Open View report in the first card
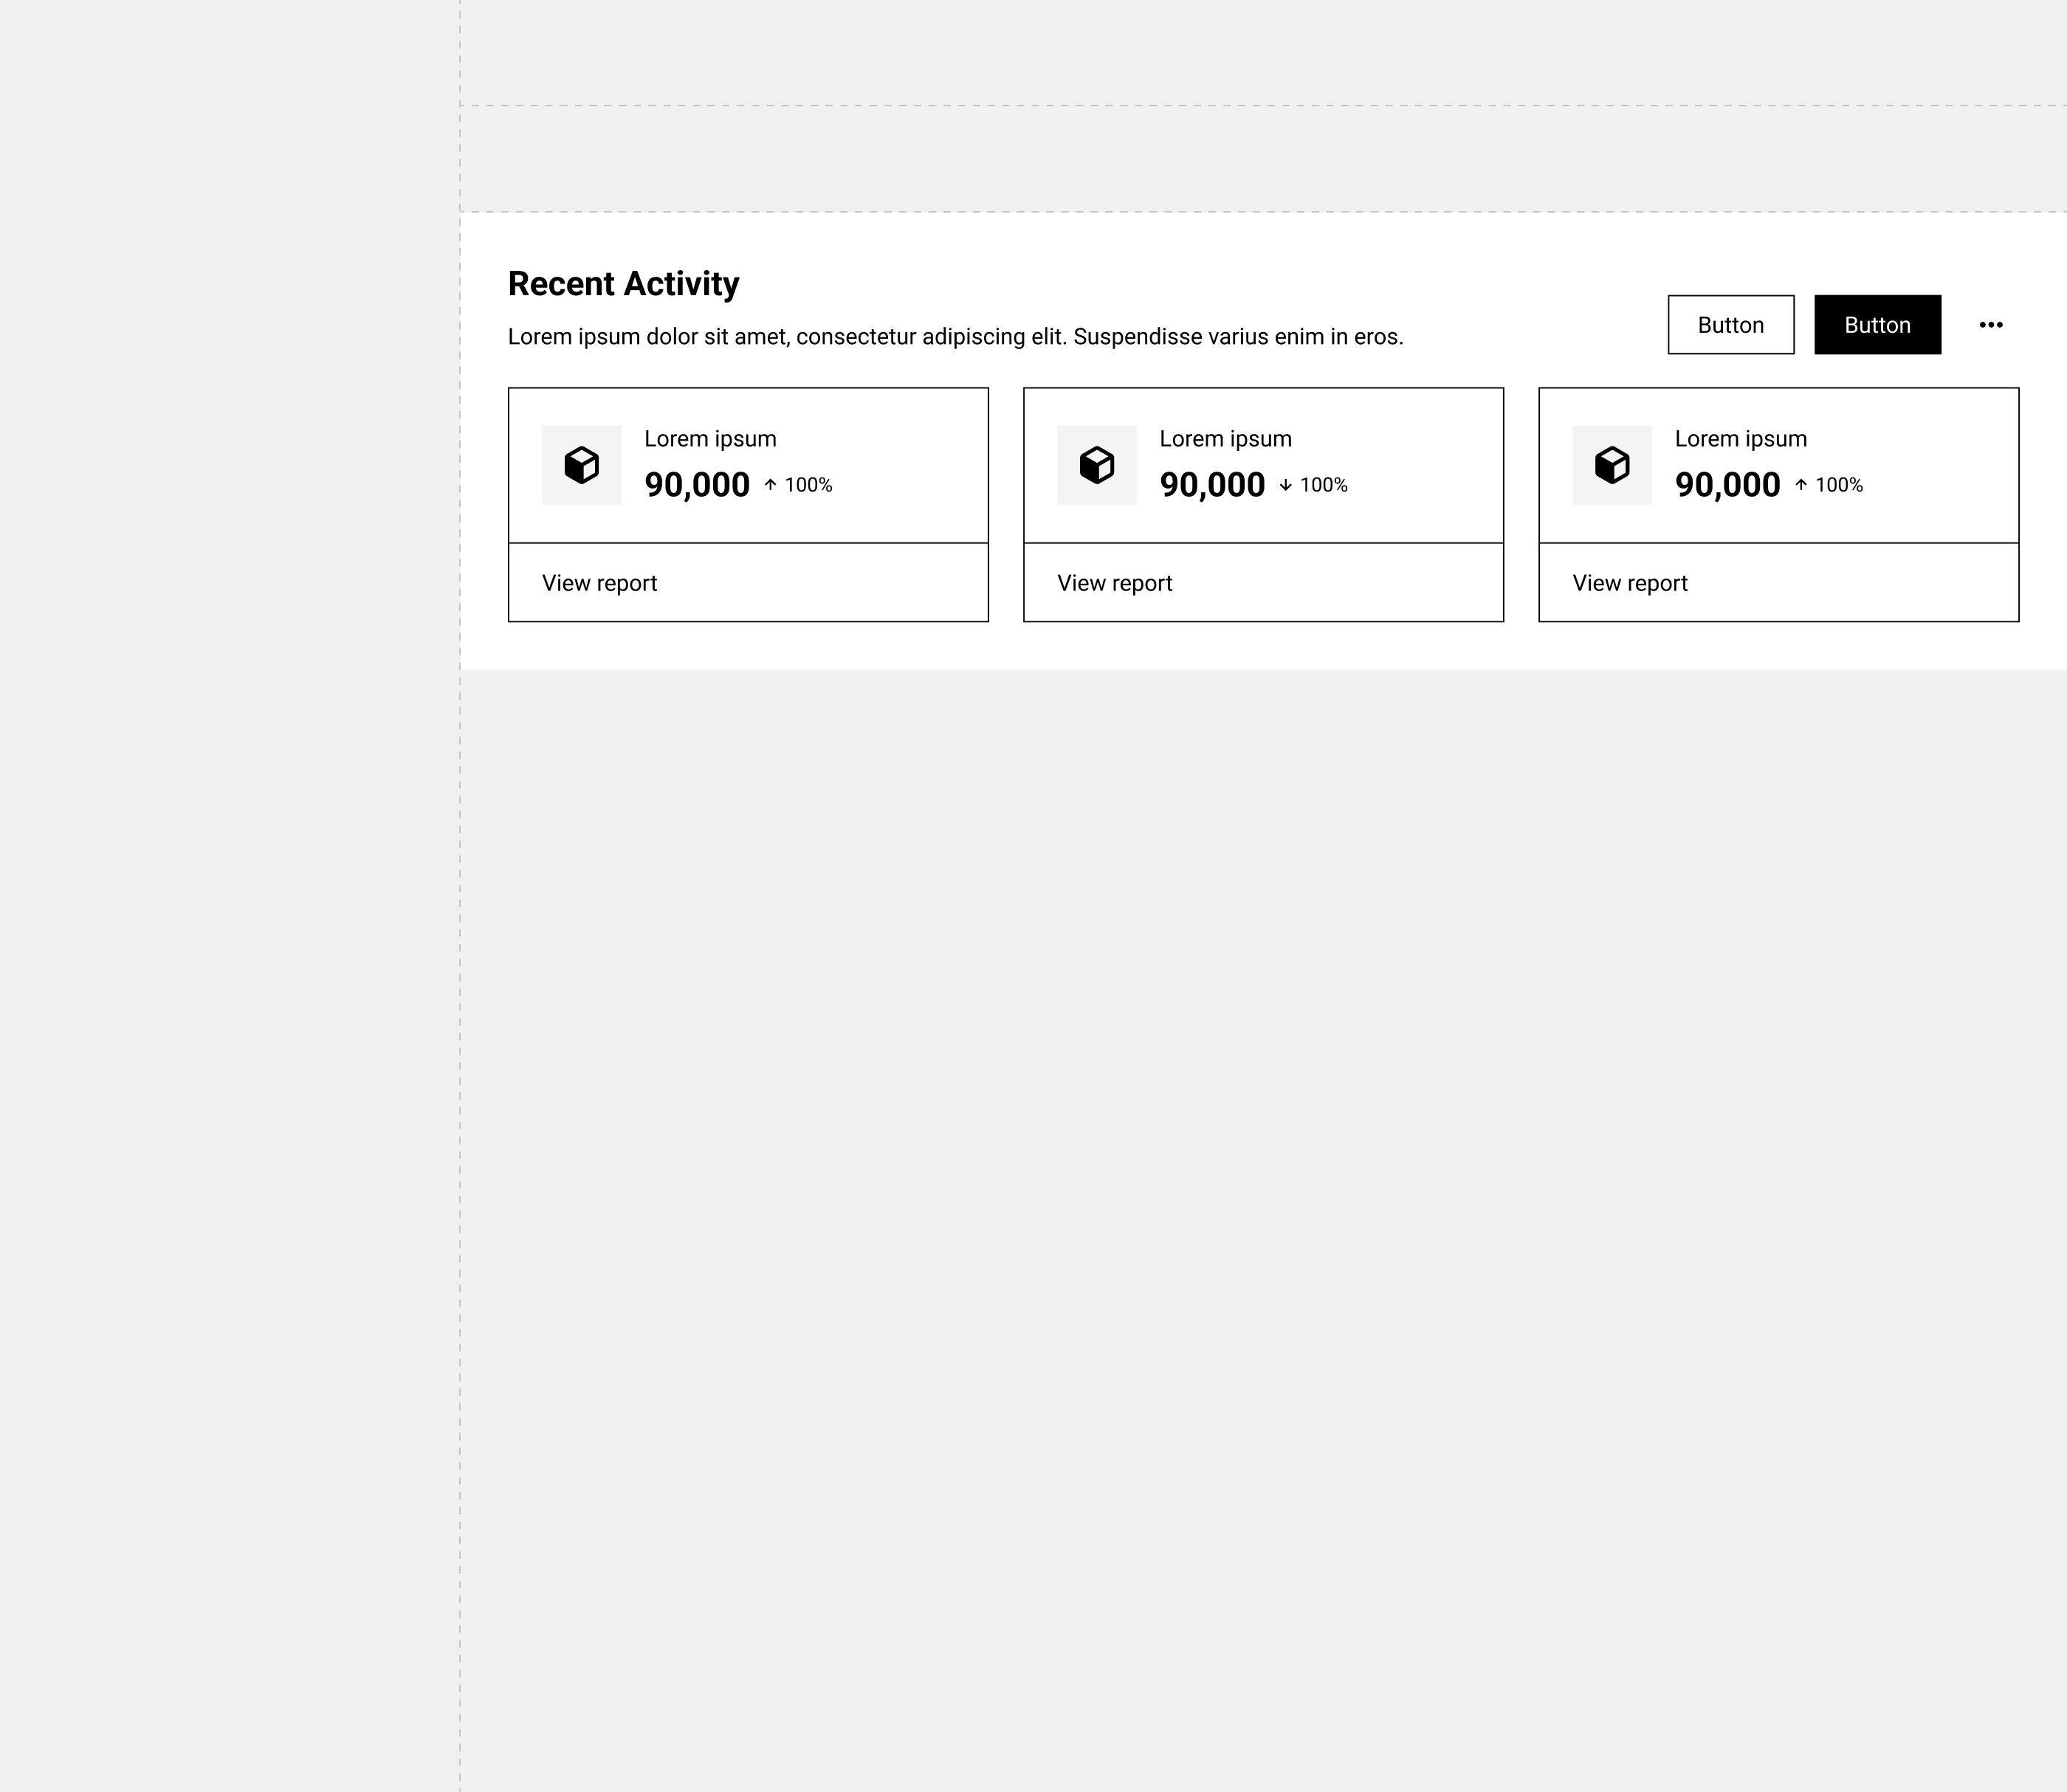The image size is (2067, 1792). [x=599, y=583]
